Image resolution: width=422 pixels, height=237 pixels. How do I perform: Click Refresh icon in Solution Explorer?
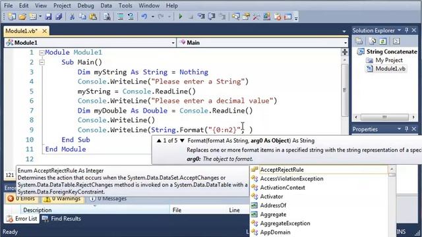[x=382, y=41]
